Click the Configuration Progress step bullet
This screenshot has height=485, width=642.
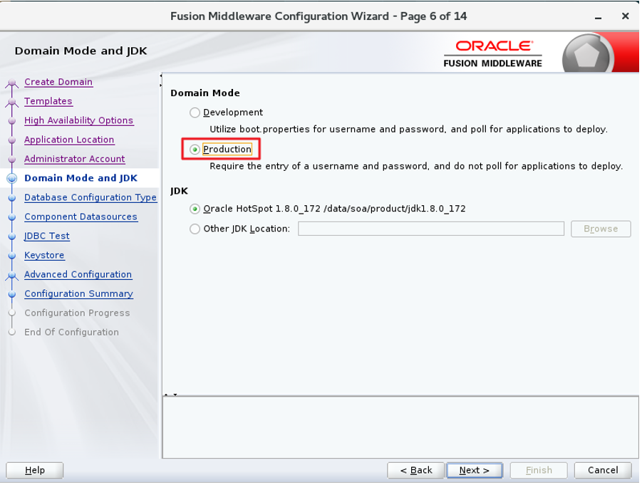point(12,313)
